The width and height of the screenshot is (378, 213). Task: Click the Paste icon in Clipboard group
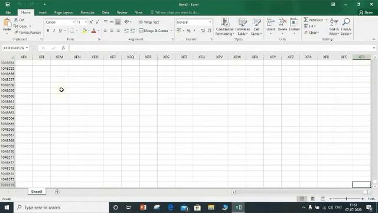click(x=7, y=22)
